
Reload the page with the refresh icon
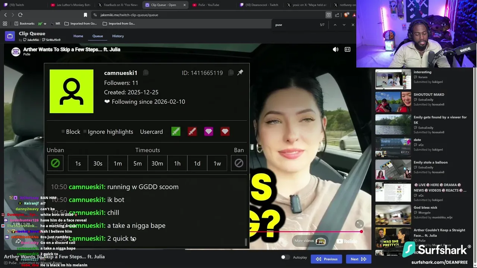(20, 15)
